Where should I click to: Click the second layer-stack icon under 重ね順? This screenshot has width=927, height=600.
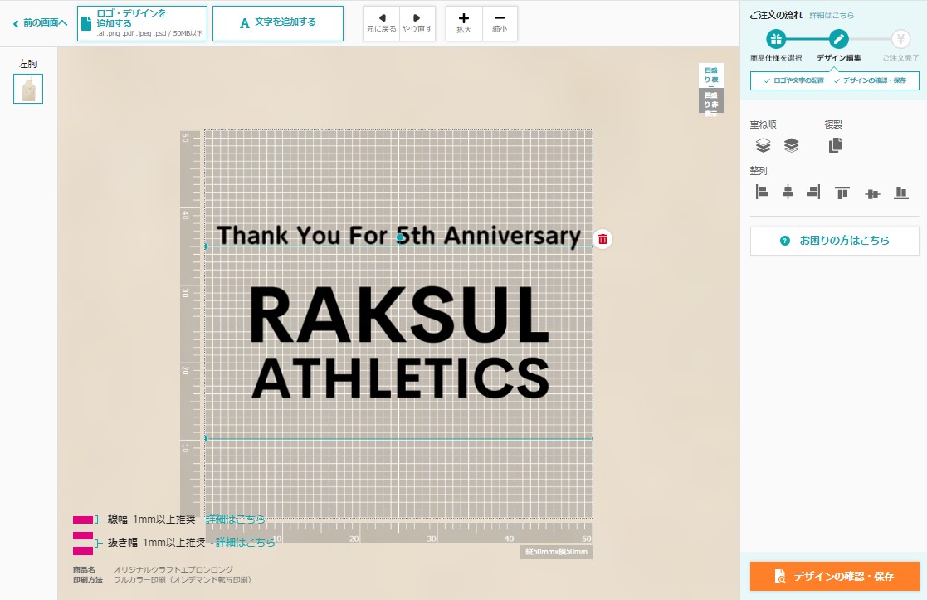pos(791,145)
